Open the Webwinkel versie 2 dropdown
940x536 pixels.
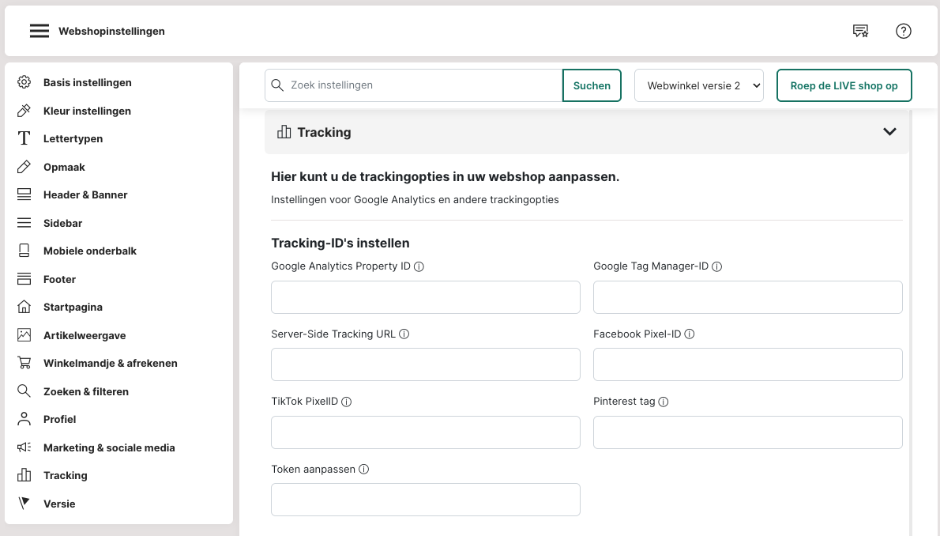click(699, 85)
